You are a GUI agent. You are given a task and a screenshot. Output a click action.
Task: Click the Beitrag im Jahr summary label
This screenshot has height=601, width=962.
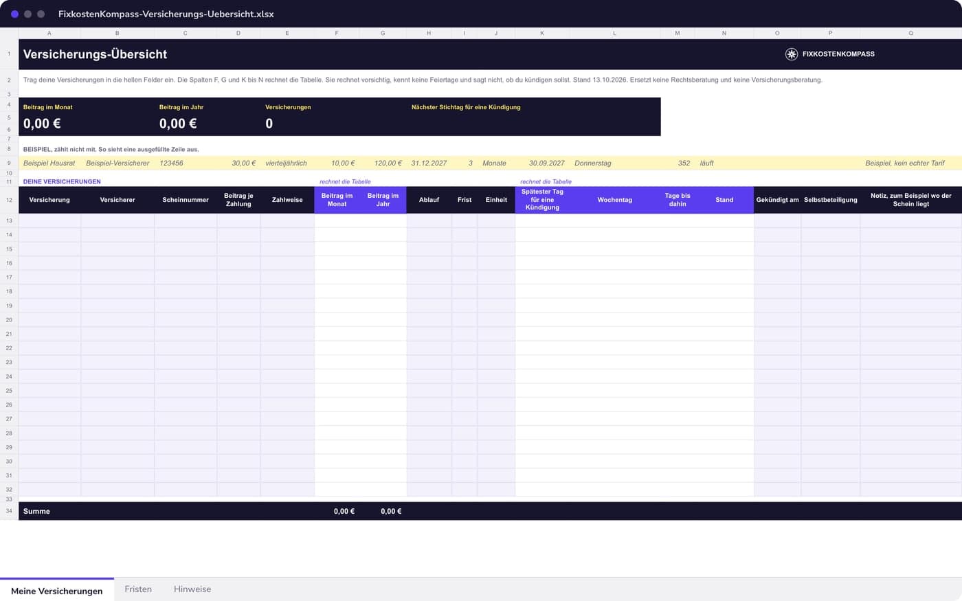181,107
